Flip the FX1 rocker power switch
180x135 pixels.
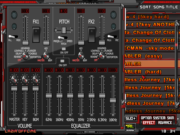36,33
